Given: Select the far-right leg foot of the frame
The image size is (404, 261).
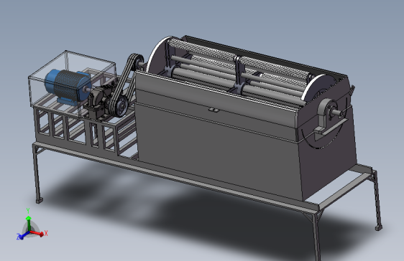Looking at the screenshot, I should (379, 227).
